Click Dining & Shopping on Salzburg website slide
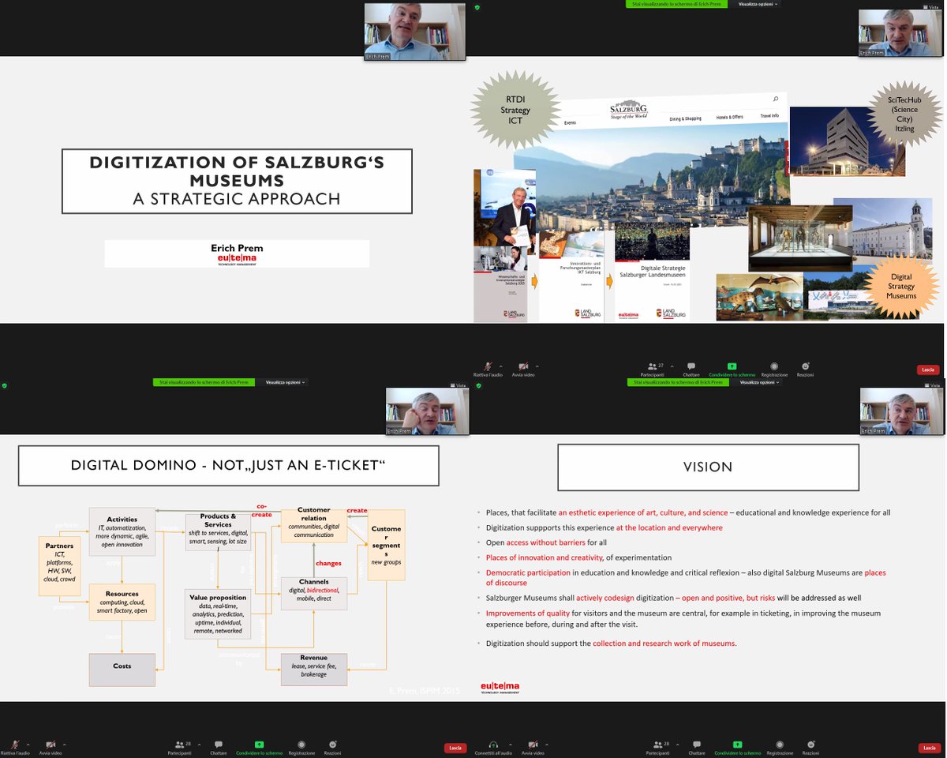This screenshot has height=758, width=947. click(x=685, y=118)
